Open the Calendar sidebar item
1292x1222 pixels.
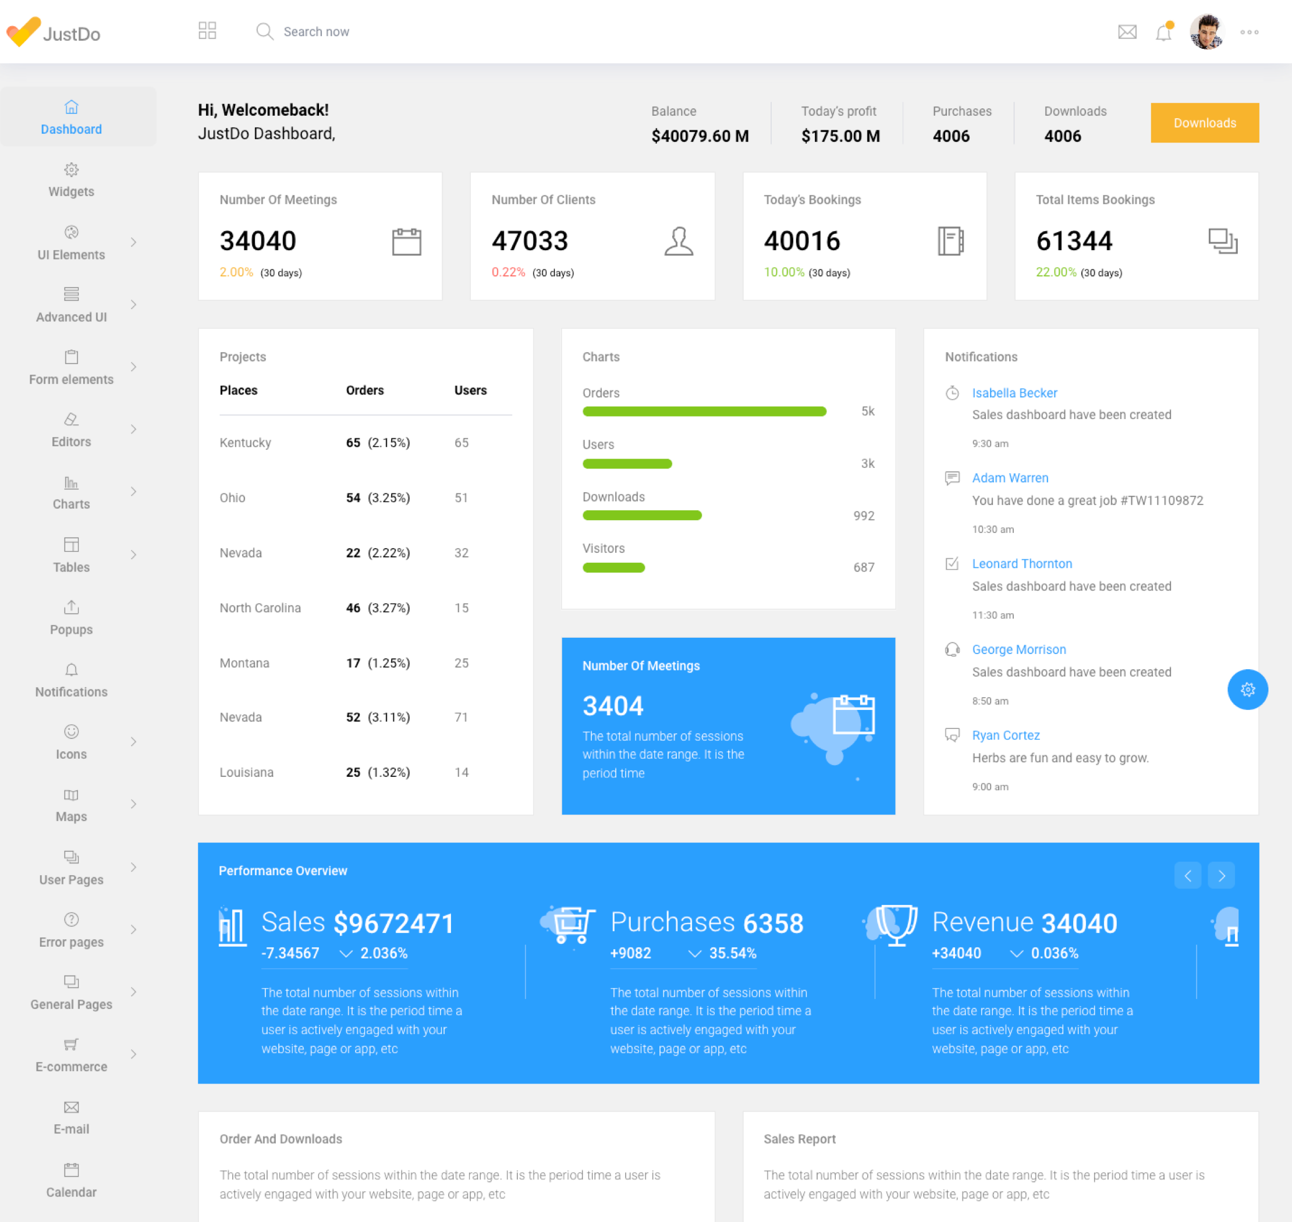click(x=71, y=1180)
